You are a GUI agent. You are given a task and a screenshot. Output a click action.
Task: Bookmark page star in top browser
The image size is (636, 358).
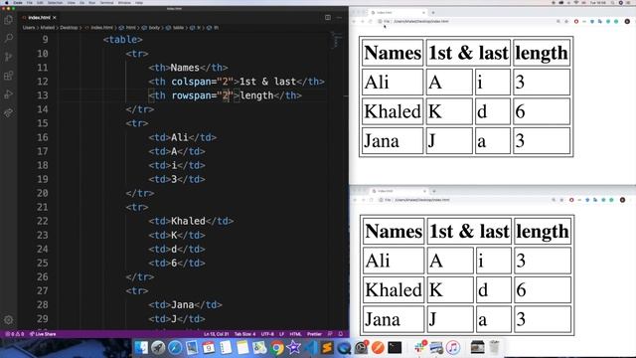566,21
